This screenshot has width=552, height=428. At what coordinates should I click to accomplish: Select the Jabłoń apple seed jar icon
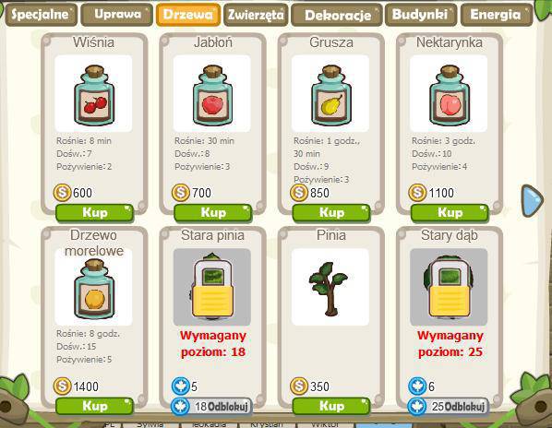212,95
